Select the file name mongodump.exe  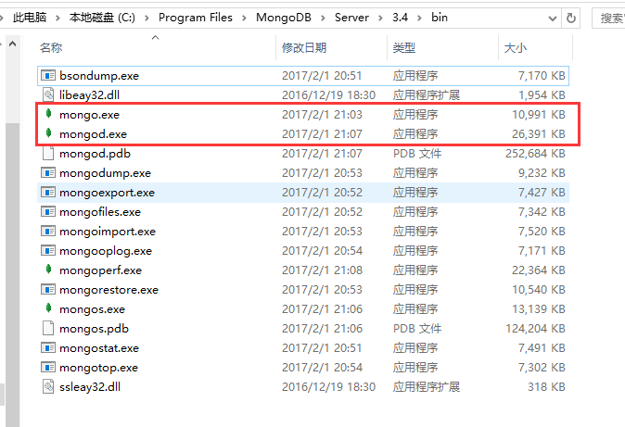pyautogui.click(x=105, y=173)
